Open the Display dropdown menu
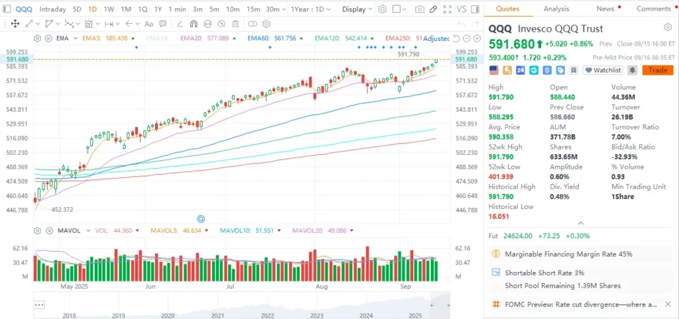The width and height of the screenshot is (679, 319). 357,9
